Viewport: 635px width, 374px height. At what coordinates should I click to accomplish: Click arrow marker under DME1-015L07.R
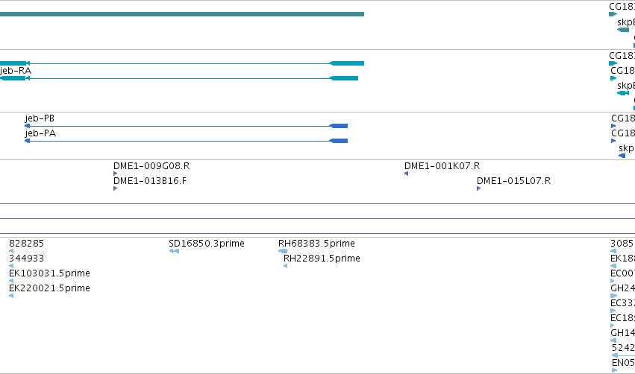479,188
